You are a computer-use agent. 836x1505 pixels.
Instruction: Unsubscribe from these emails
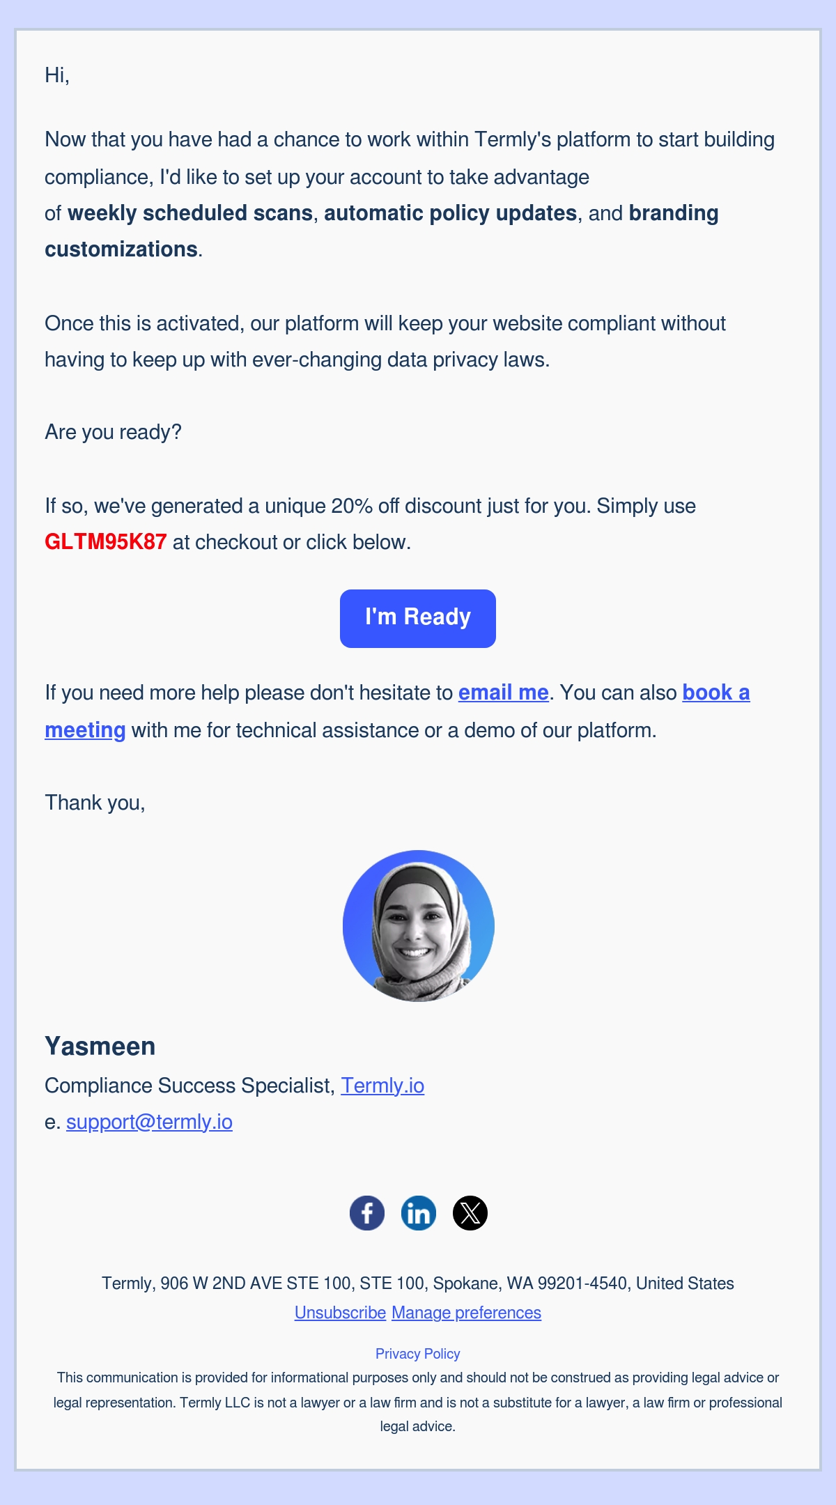coord(340,1313)
